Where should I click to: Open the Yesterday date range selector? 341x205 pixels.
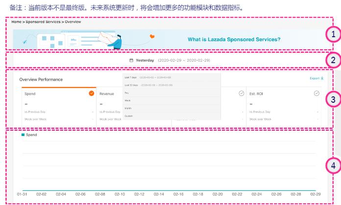[x=170, y=60]
